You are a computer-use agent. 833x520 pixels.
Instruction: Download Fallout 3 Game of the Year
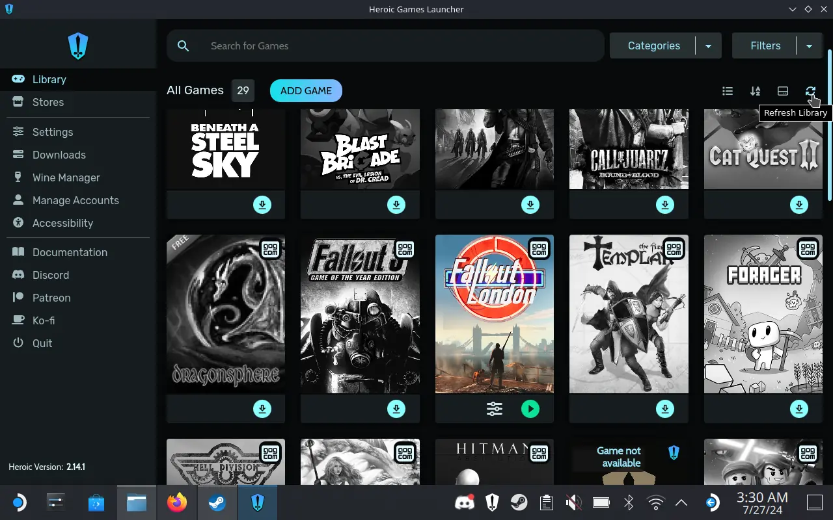tap(396, 409)
